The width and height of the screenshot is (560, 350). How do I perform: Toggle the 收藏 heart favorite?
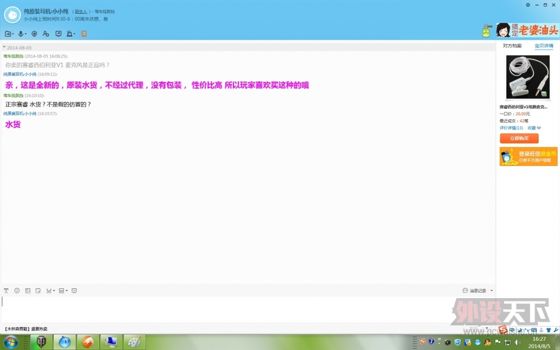(x=534, y=128)
